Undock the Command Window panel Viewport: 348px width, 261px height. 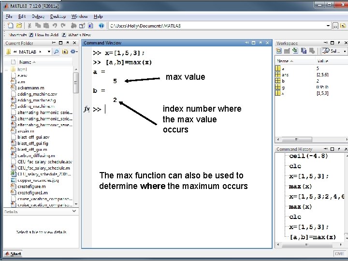[x=261, y=43]
